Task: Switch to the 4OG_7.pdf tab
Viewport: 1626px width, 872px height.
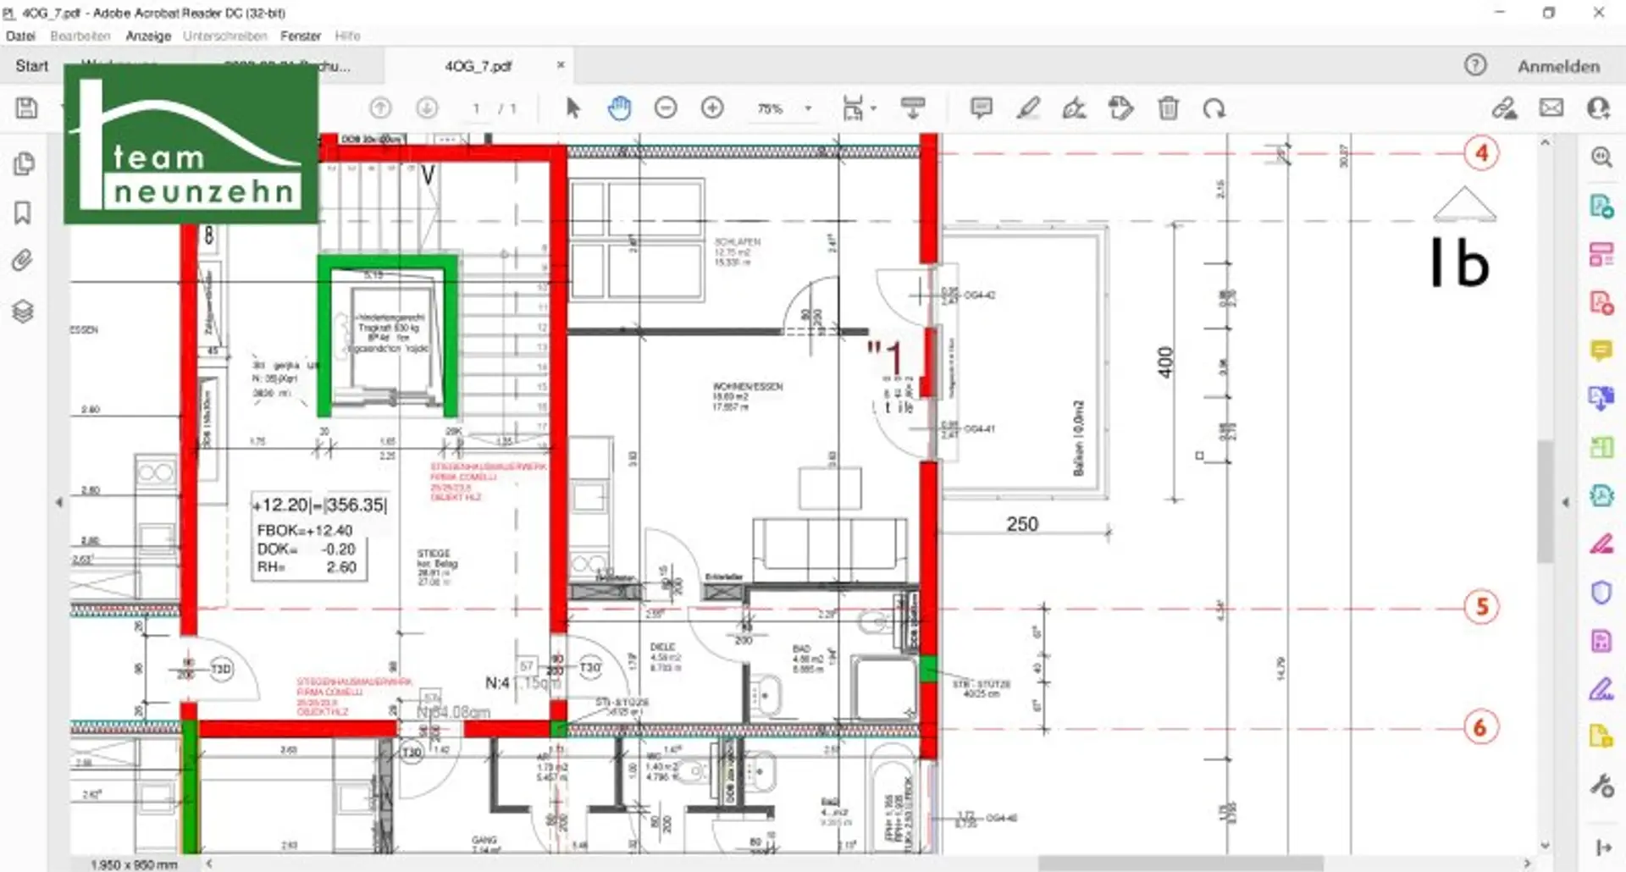Action: point(478,66)
